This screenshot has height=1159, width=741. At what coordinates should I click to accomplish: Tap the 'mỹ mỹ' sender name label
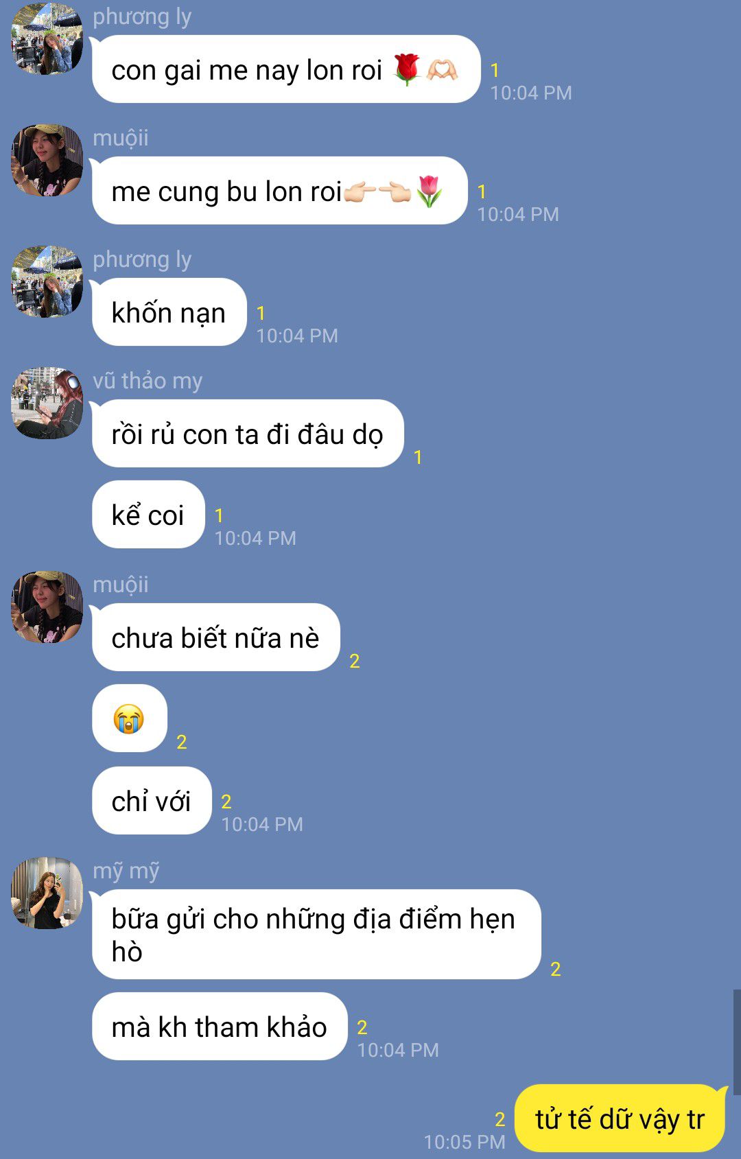[126, 871]
